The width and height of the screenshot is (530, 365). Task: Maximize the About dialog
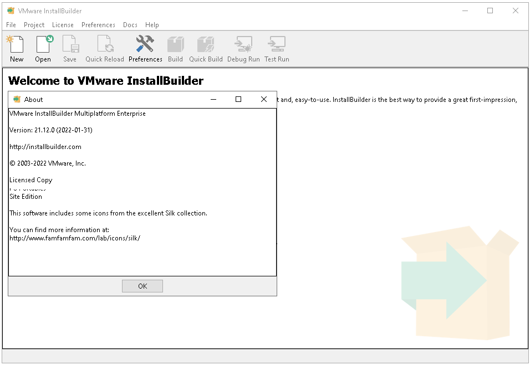(238, 99)
